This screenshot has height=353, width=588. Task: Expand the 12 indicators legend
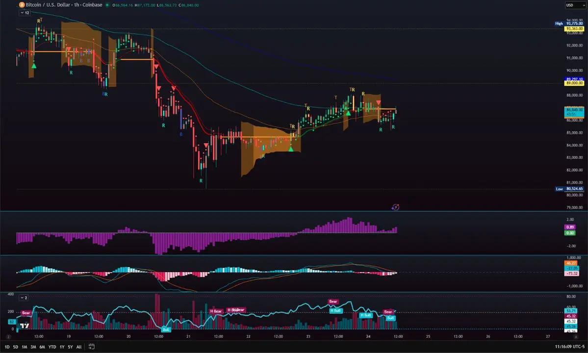tap(25, 13)
